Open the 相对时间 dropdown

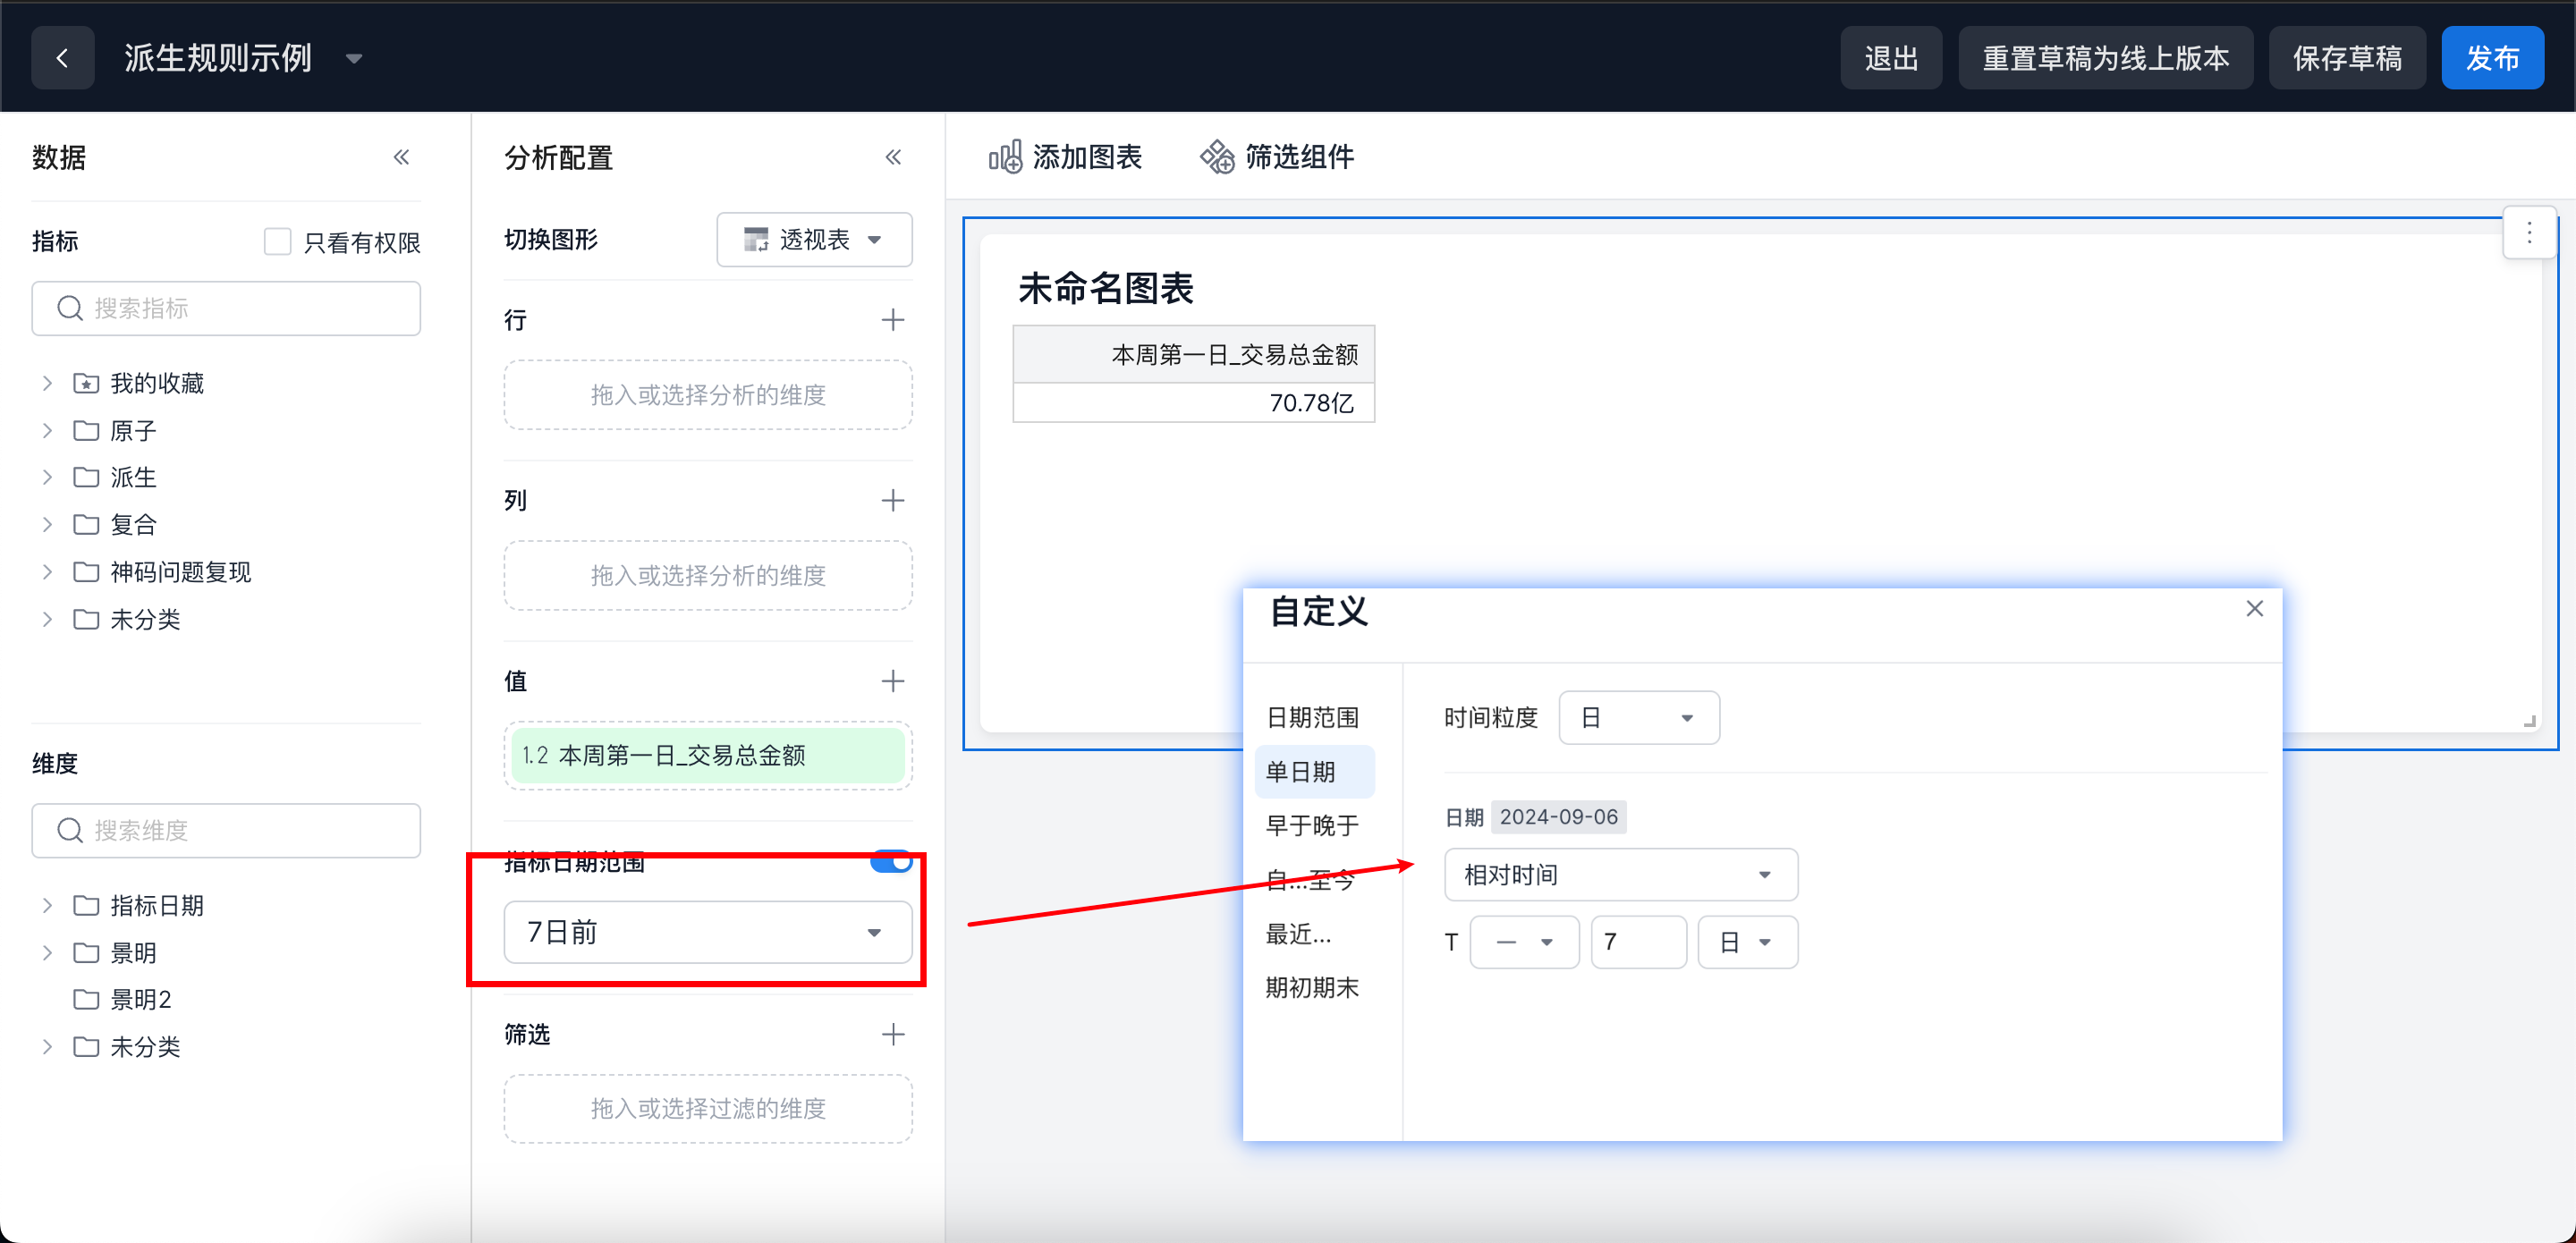1620,875
